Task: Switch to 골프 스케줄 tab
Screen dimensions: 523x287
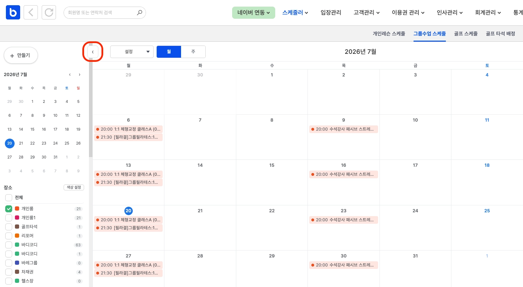Action: pos(466,34)
